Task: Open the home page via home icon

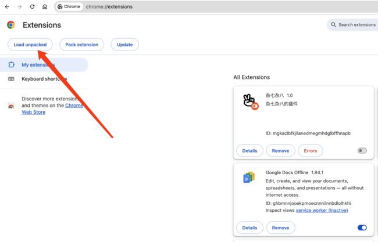Action: (45, 7)
